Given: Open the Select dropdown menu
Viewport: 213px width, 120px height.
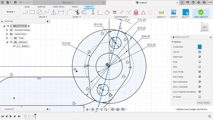Looking at the screenshot, I should pos(186,17).
